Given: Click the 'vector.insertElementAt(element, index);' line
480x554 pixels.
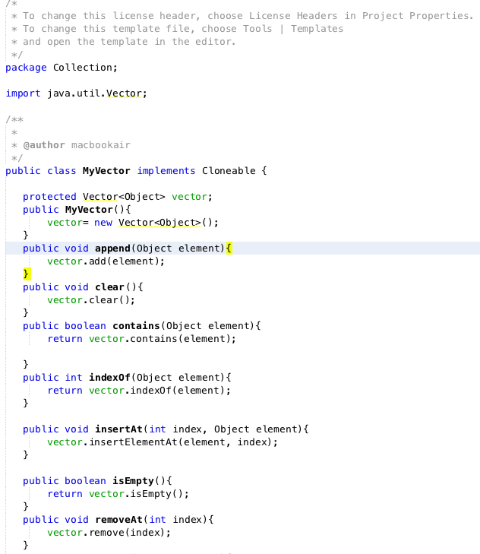Looking at the screenshot, I should pyautogui.click(x=163, y=442).
